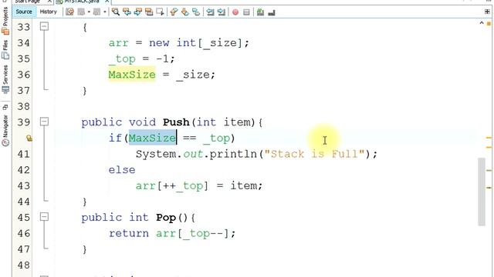
Task: Click the red Start Macro Recording icon
Action: pos(235,12)
